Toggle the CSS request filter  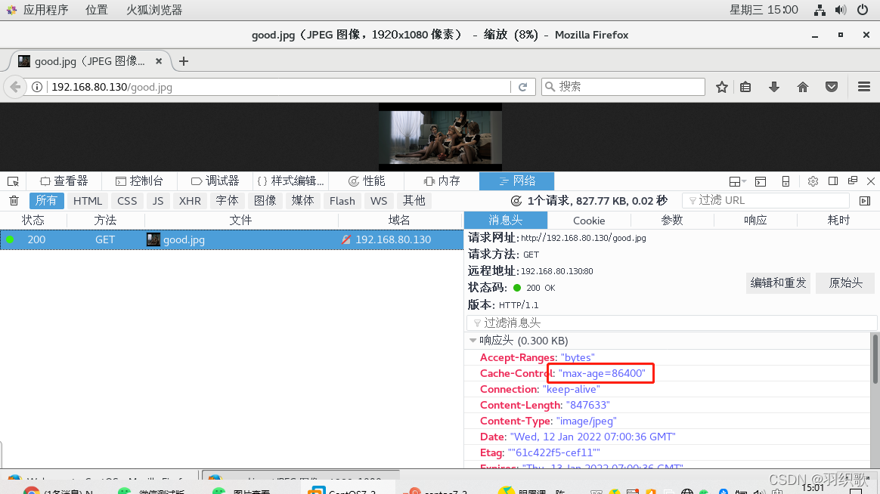tap(127, 201)
